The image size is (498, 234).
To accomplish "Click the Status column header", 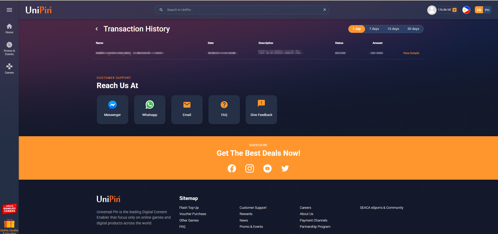I will 339,43.
